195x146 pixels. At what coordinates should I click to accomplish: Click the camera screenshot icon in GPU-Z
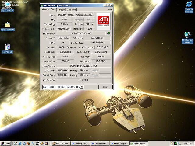point(110,9)
